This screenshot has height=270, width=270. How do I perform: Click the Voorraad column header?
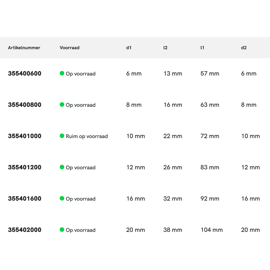pos(69,48)
